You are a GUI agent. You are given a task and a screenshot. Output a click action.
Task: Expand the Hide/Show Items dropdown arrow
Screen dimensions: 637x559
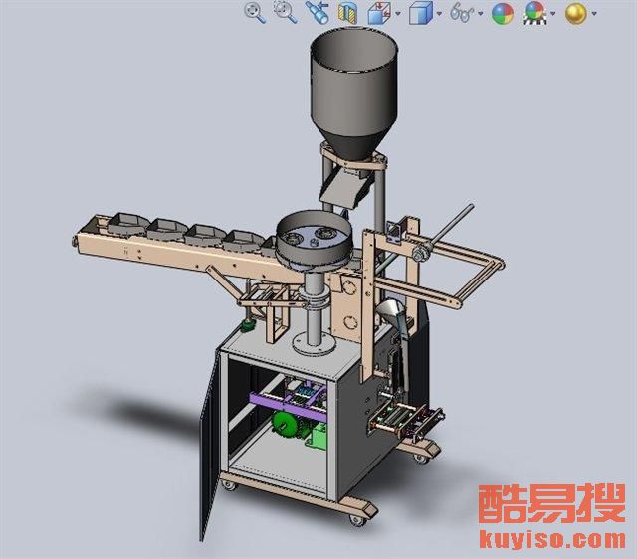pos(481,14)
